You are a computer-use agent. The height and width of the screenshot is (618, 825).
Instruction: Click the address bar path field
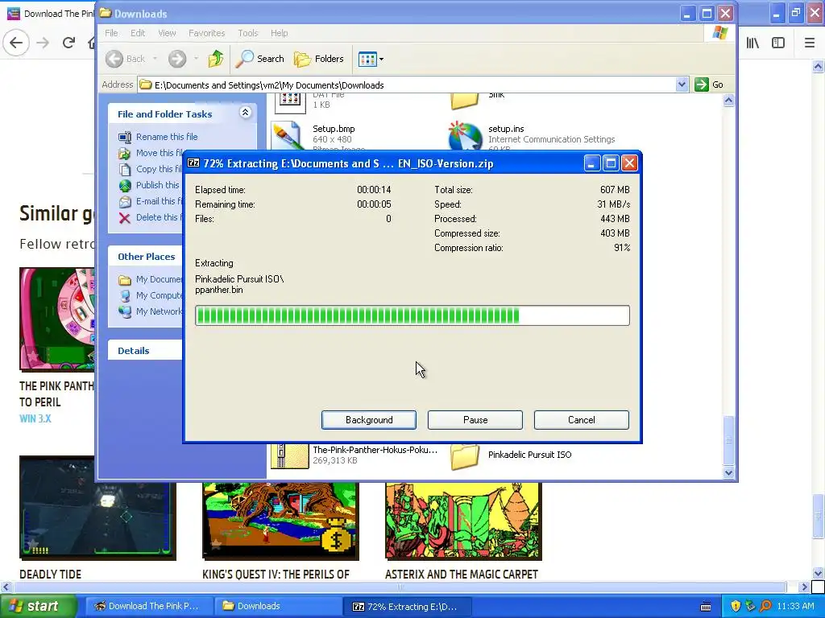(x=407, y=84)
